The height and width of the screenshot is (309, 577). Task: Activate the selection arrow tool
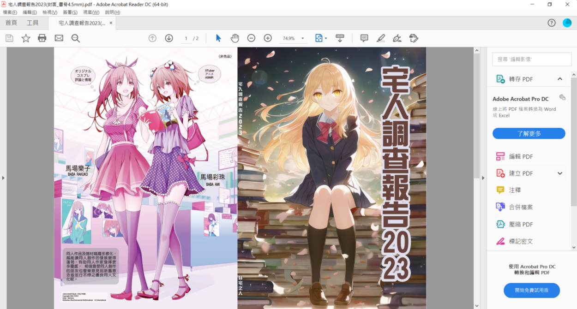pyautogui.click(x=218, y=38)
